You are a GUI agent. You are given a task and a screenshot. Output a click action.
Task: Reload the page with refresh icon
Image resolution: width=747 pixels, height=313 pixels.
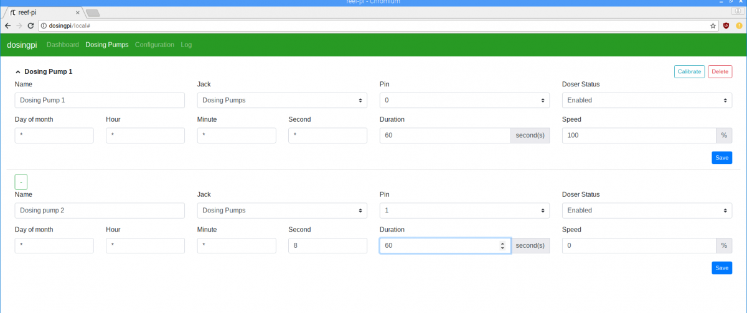(31, 25)
